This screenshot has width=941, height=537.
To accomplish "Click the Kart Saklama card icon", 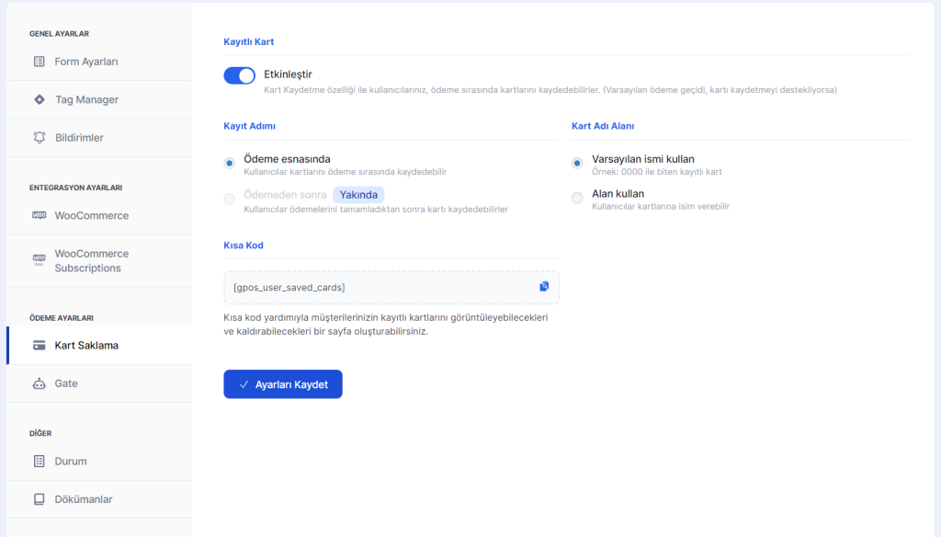I will coord(39,346).
